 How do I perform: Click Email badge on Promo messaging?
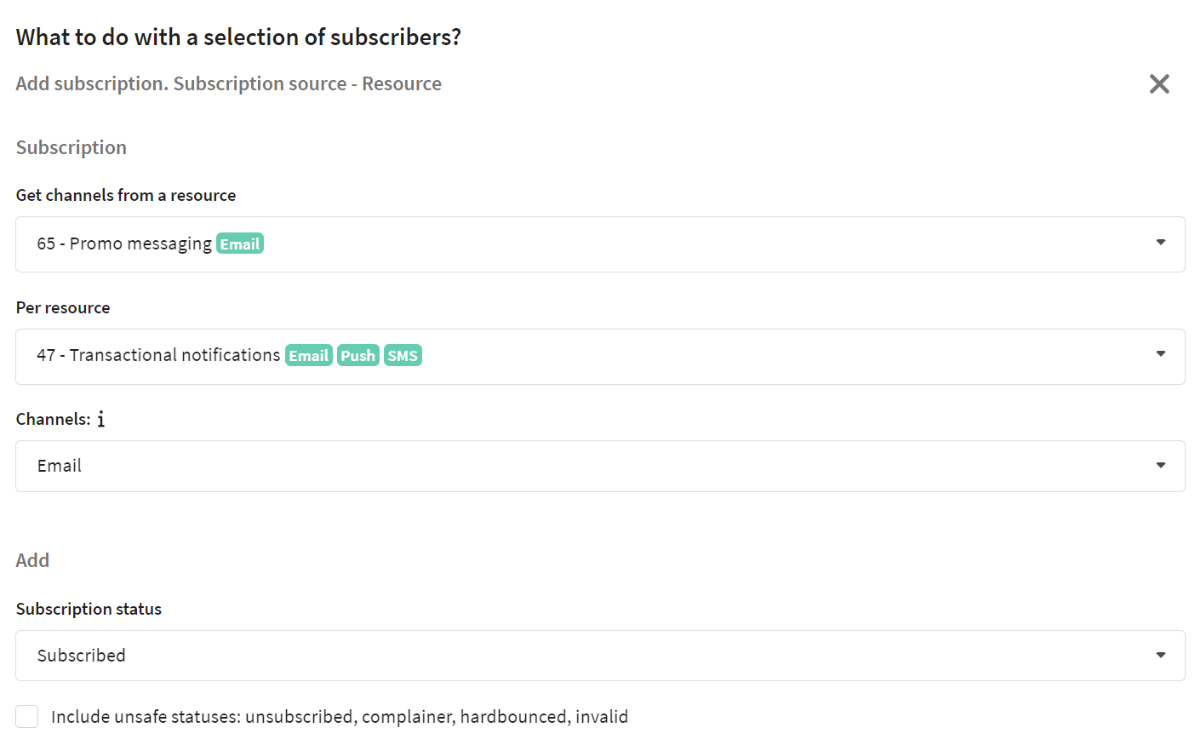240,244
